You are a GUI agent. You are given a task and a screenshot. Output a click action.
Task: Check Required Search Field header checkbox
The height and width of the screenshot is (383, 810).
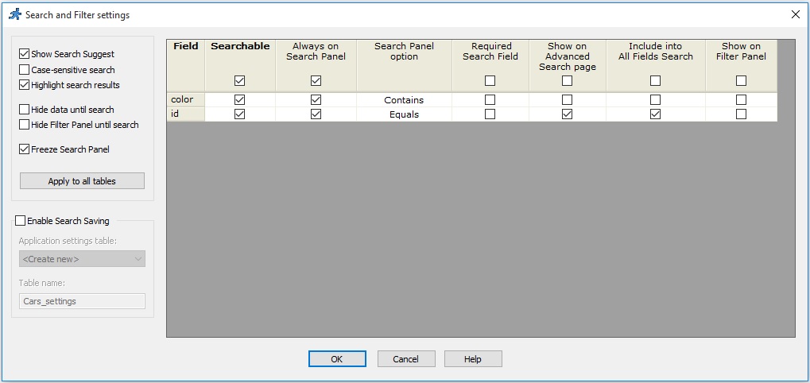point(490,81)
